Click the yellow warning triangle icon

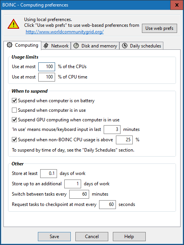[x=13, y=24]
